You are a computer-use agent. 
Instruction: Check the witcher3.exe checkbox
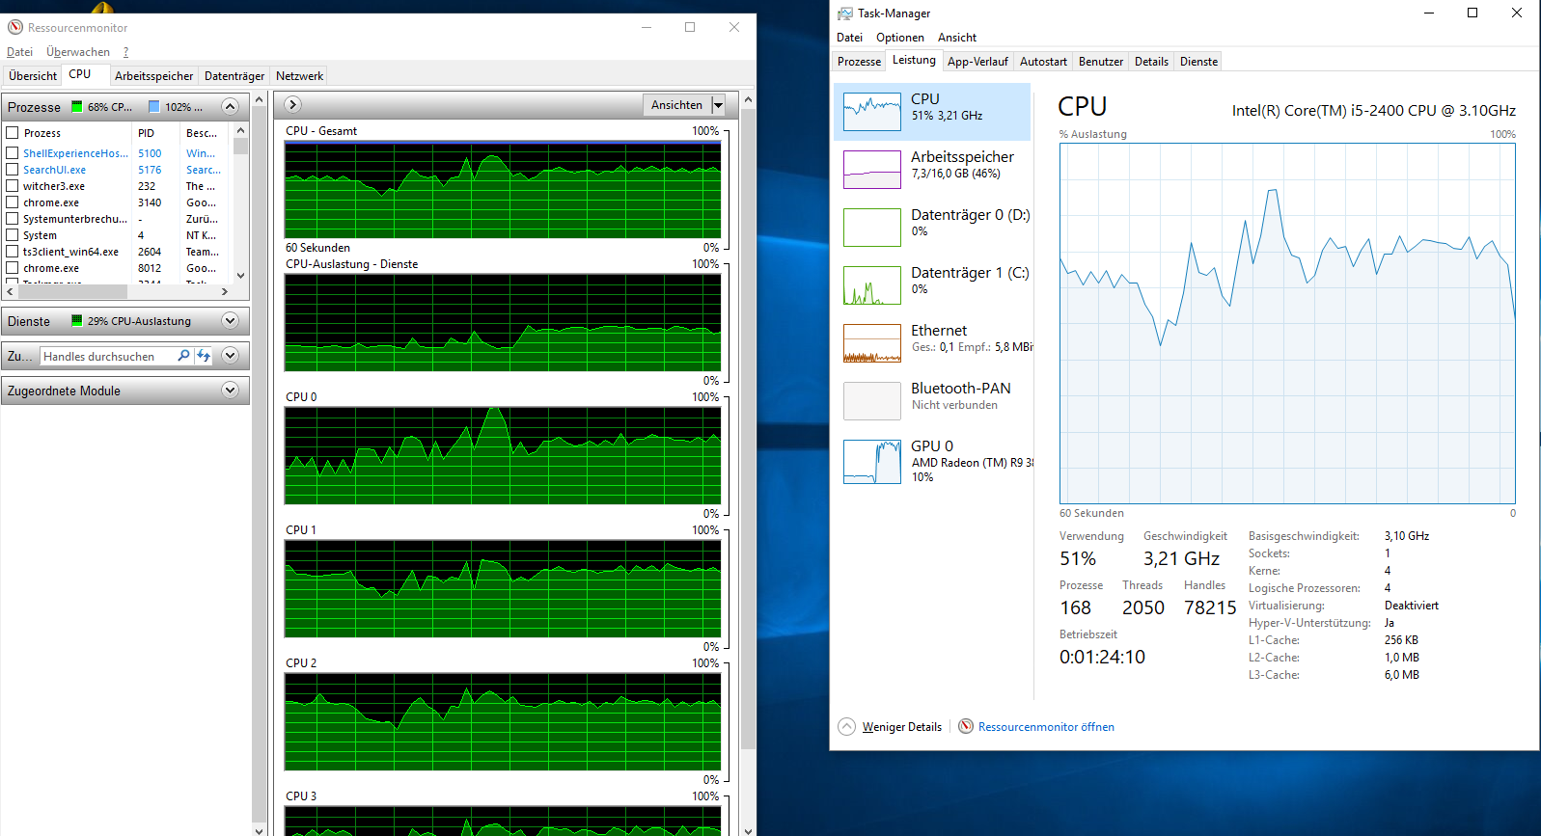click(x=13, y=186)
